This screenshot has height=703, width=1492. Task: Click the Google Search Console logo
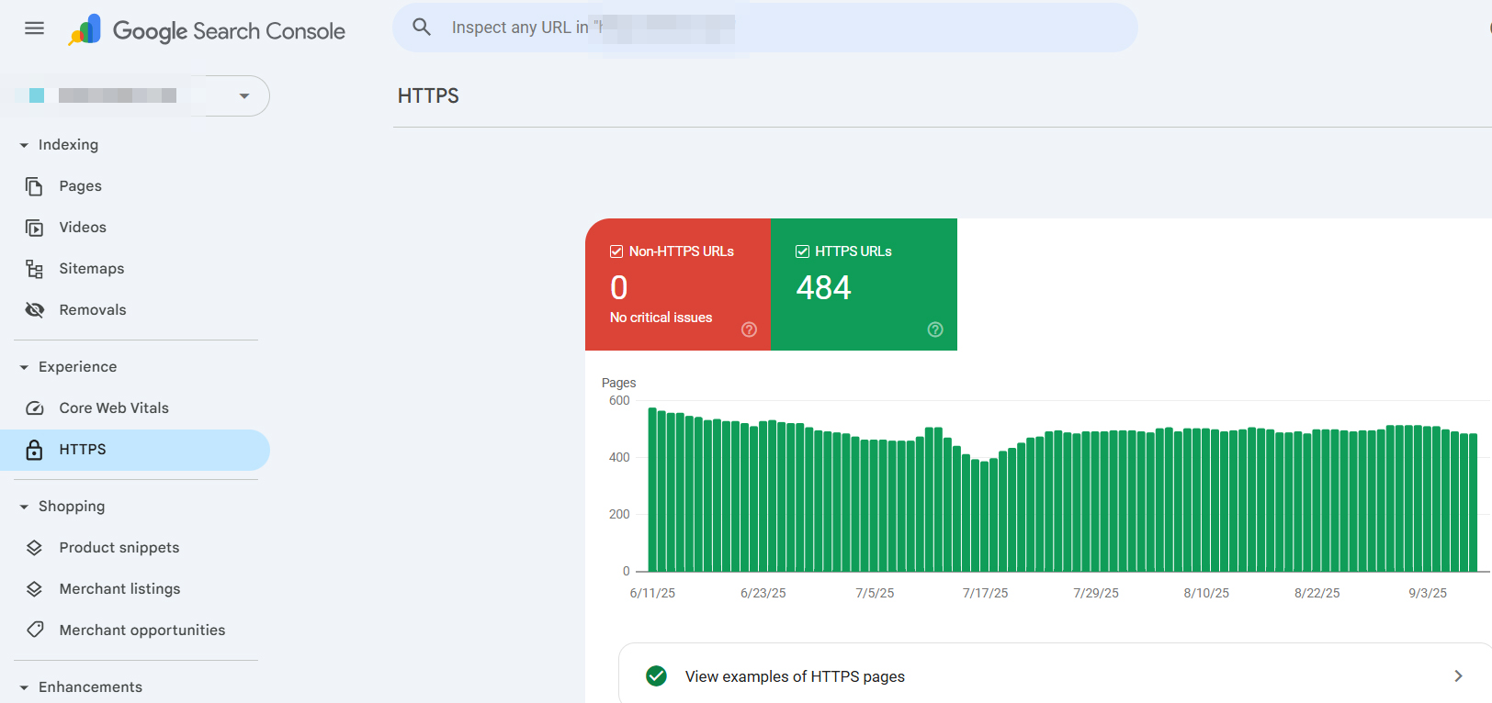pyautogui.click(x=85, y=30)
